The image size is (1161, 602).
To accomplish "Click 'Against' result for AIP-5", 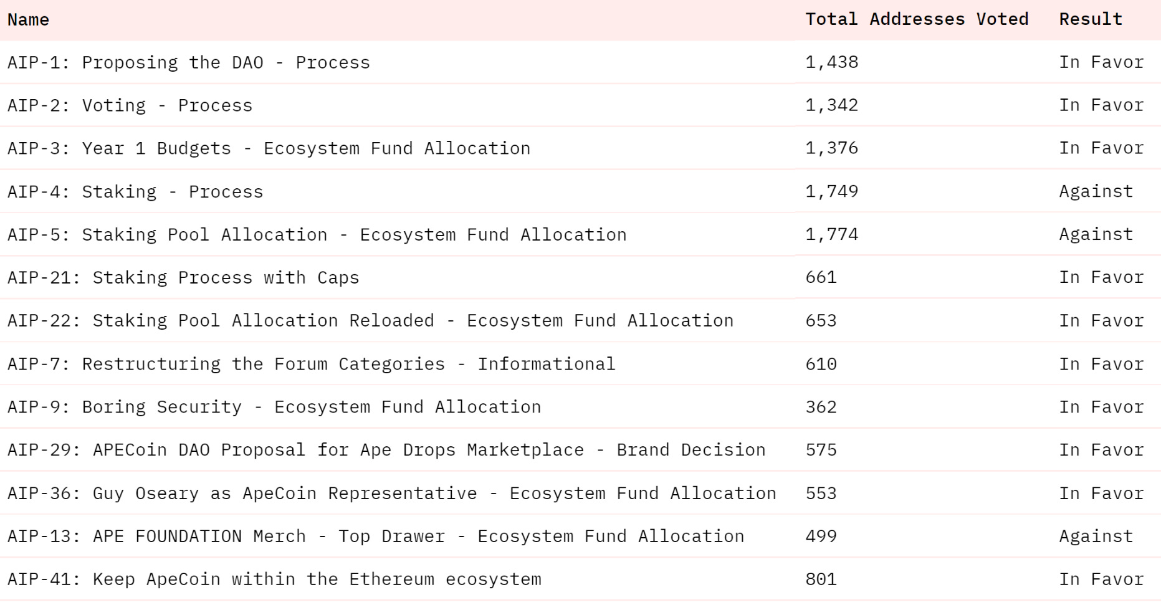I will (1096, 235).
